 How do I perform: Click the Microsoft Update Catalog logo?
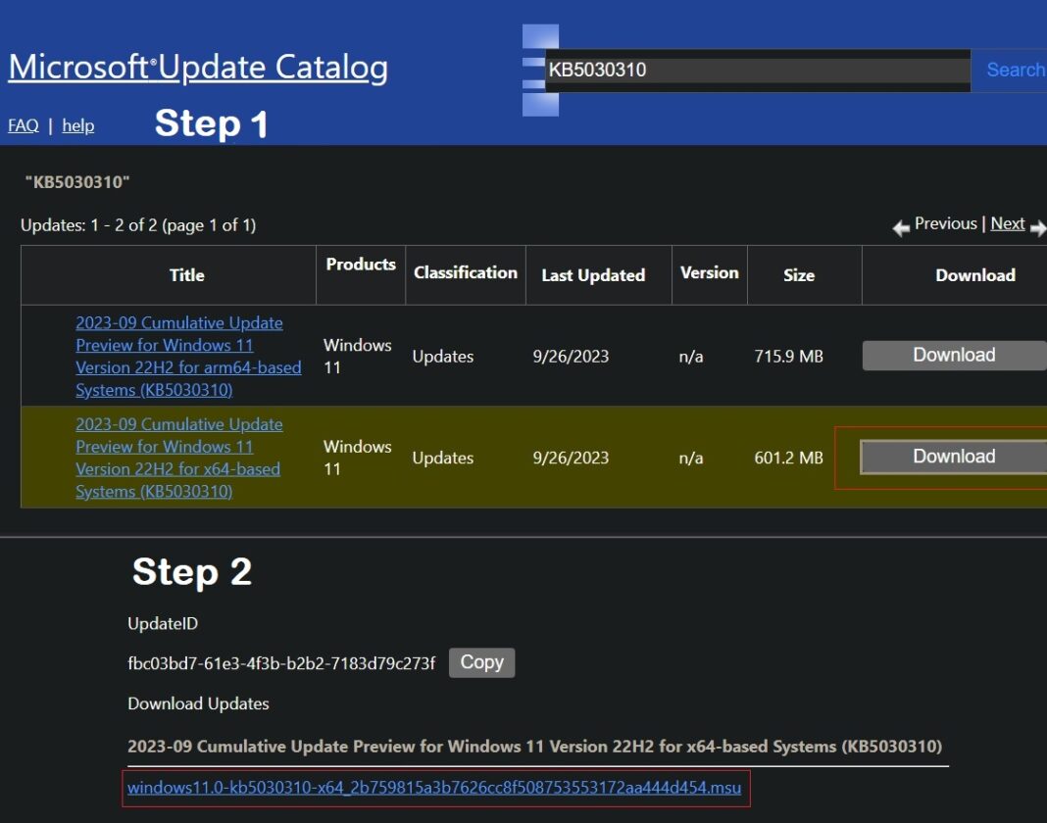click(196, 67)
